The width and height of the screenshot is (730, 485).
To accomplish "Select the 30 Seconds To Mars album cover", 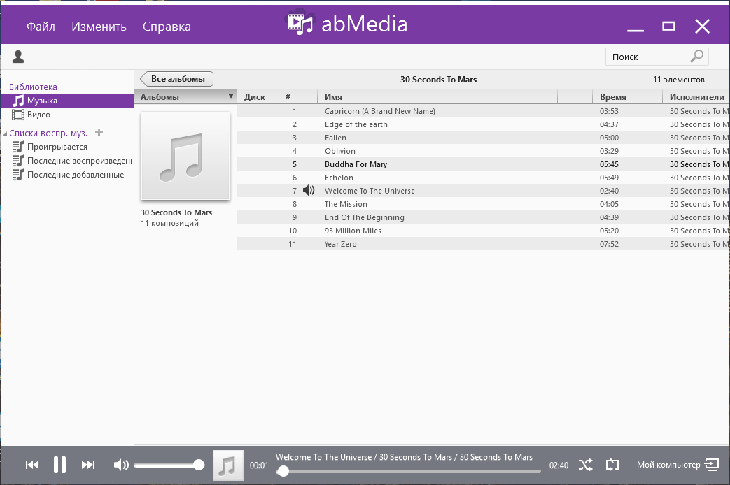I will (185, 156).
